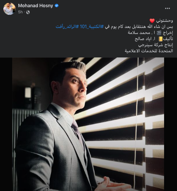Click the red heart emoji
This screenshot has height=191, width=177.
click(152, 21)
